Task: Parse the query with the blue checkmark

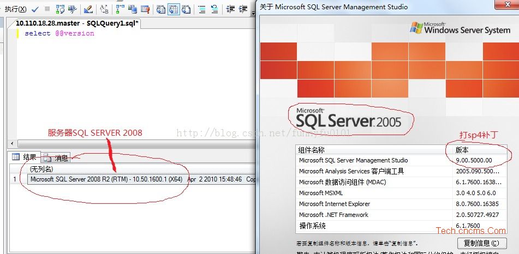Action: [x=35, y=9]
